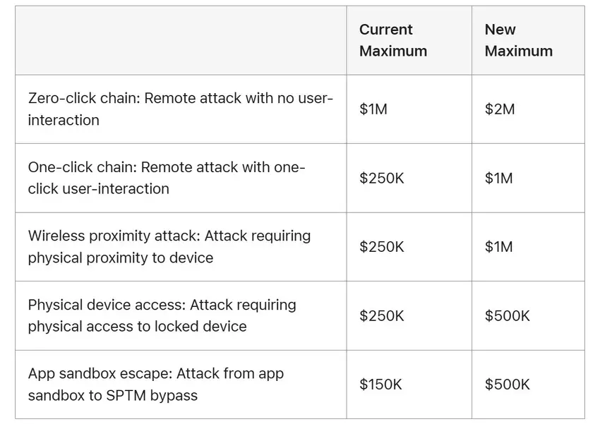Click the $2M new maximum value
The image size is (600, 424).
click(500, 109)
